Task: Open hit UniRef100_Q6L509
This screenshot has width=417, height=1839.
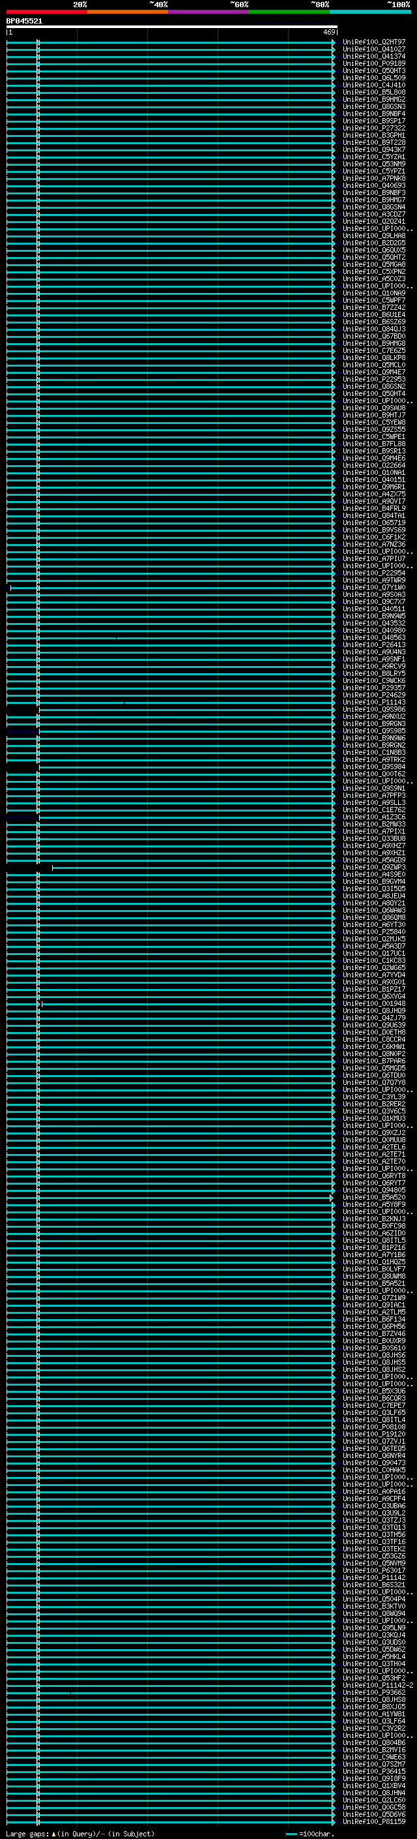Action: pos(373,78)
